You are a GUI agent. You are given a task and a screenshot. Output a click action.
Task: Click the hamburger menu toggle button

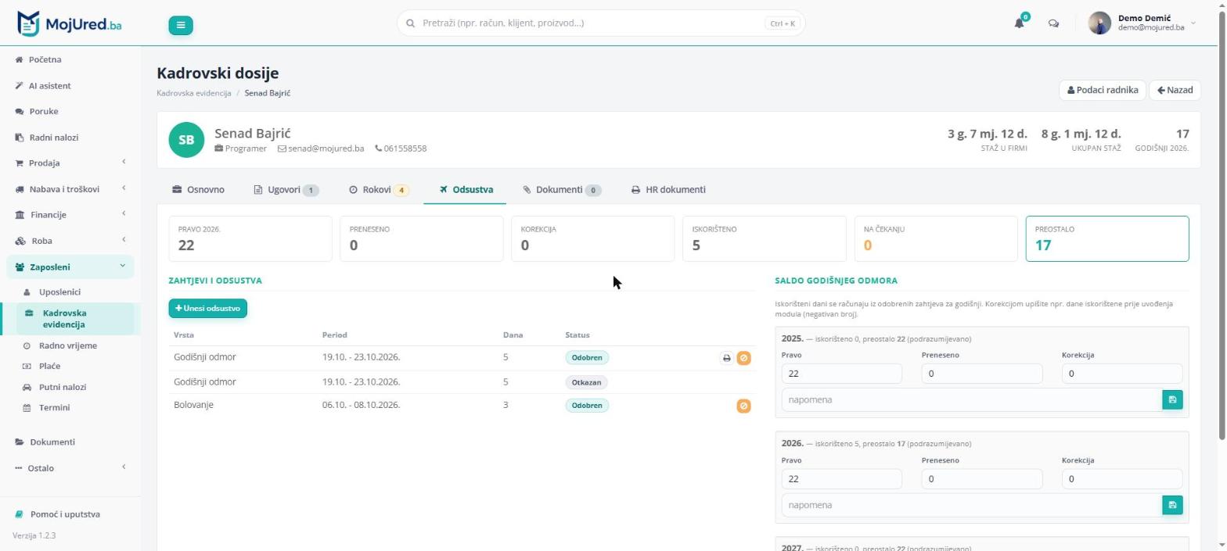tap(180, 25)
